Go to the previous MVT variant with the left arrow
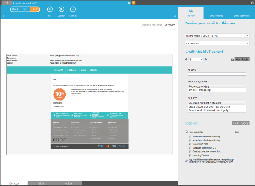Viewport: 255px width, 186px height. tap(187, 59)
